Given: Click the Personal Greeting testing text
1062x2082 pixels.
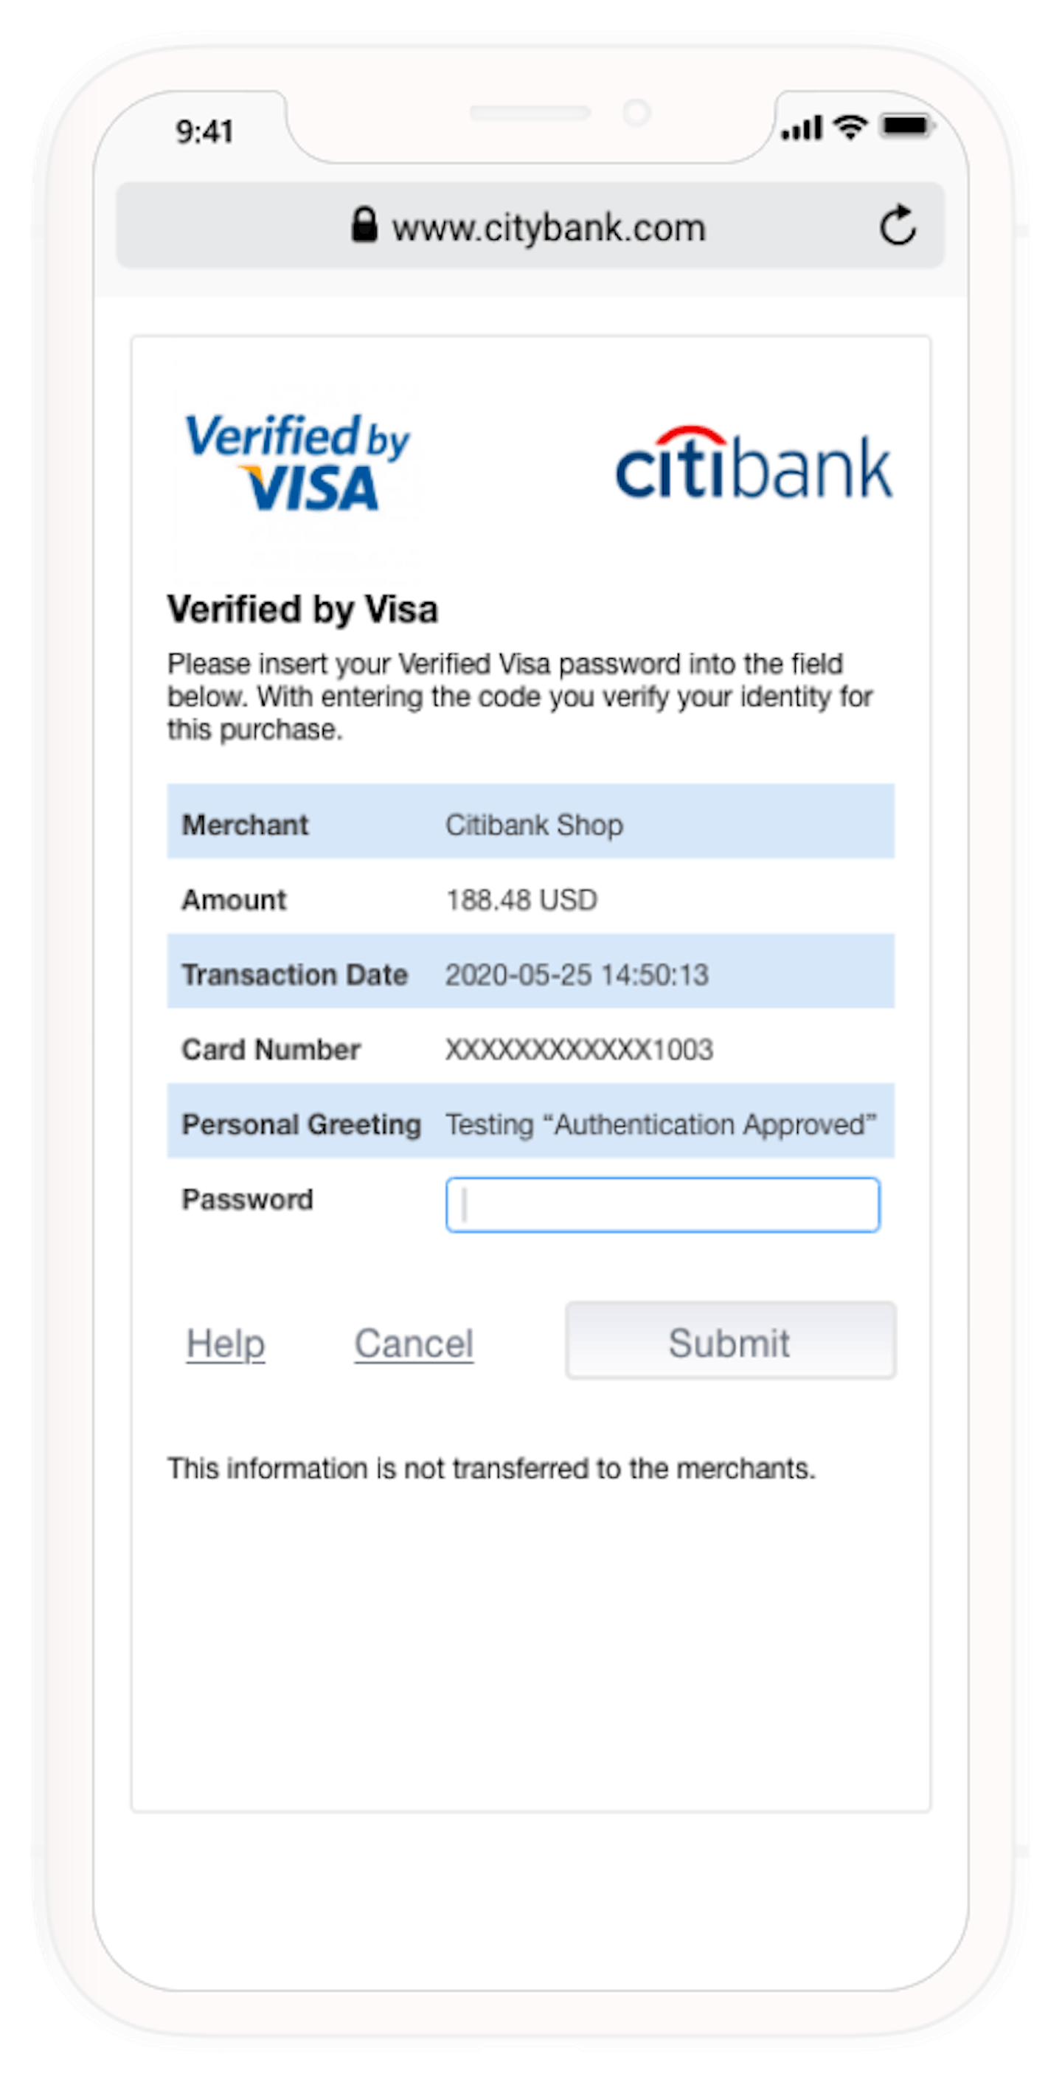Looking at the screenshot, I should [660, 1124].
